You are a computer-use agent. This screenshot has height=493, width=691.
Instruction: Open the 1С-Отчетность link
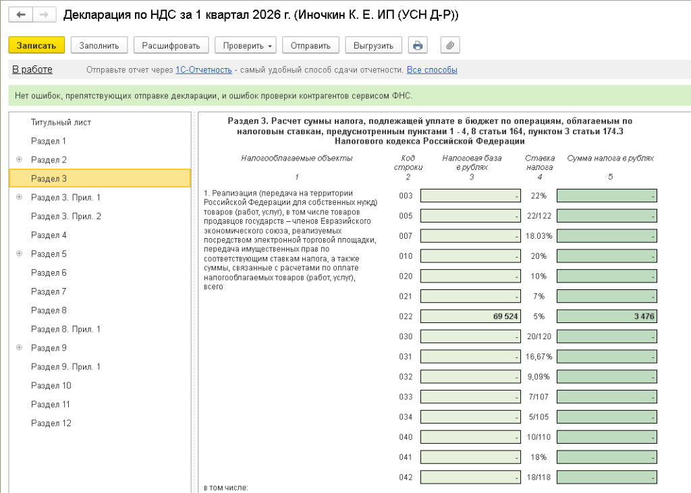[x=203, y=70]
